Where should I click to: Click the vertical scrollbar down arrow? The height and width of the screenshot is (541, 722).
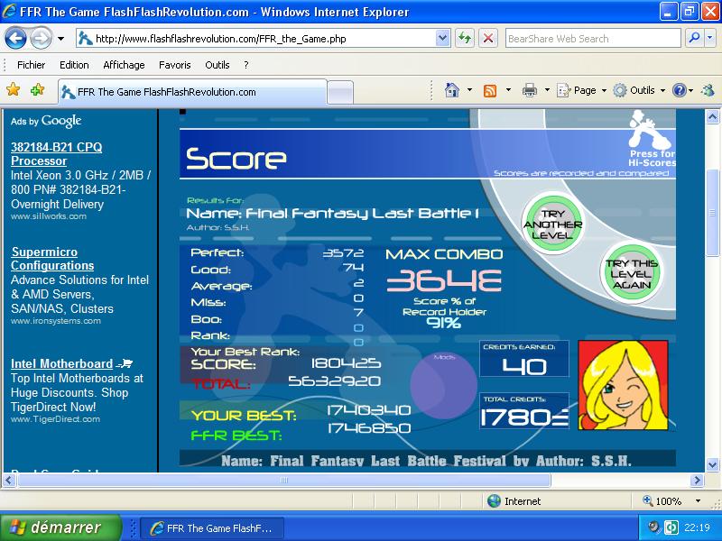(x=712, y=464)
